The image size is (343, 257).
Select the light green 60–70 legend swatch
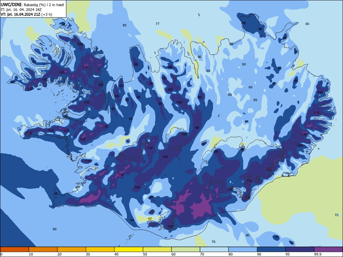[x=186, y=249]
